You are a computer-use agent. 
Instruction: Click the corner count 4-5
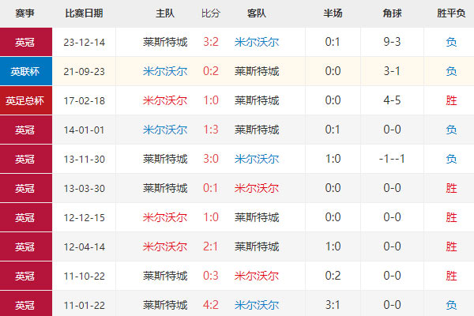(x=392, y=100)
